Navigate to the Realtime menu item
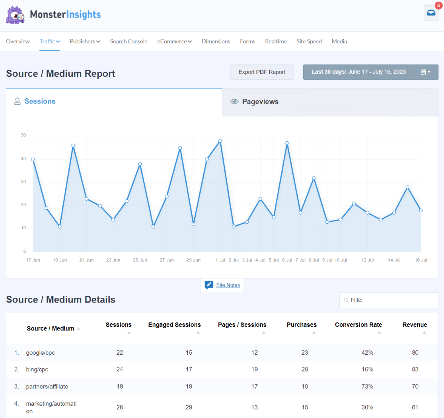 276,41
